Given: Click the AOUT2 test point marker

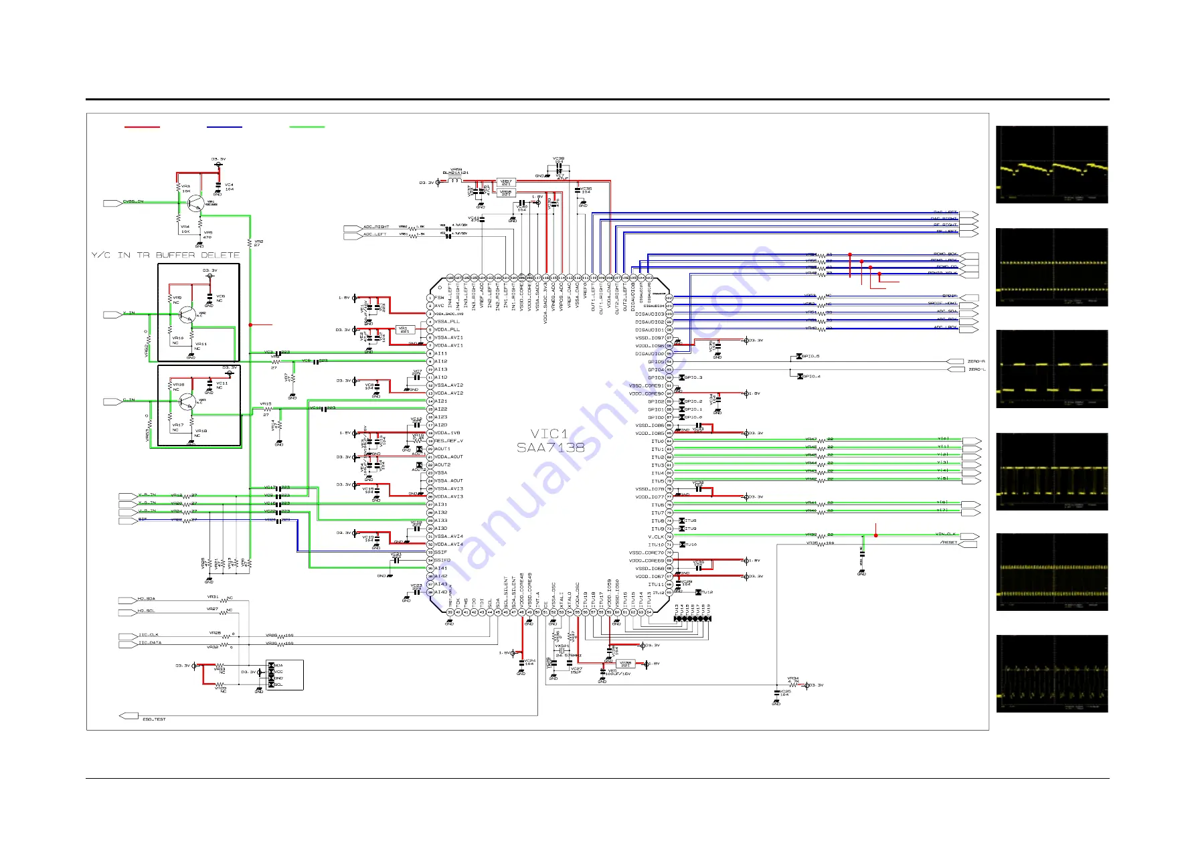Looking at the screenshot, I should [420, 465].
